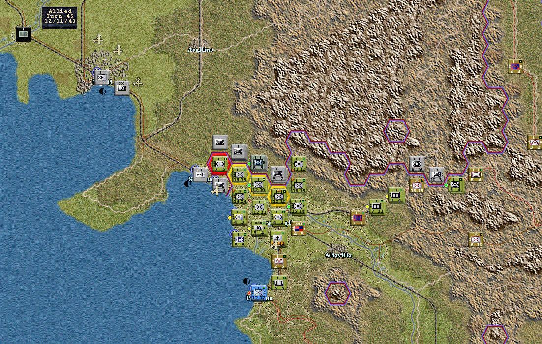The image size is (542, 344).
Task: Select the tan unit 7-7
Action: click(358, 218)
